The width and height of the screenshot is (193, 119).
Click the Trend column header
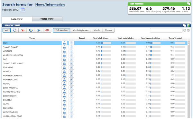tap(82, 38)
